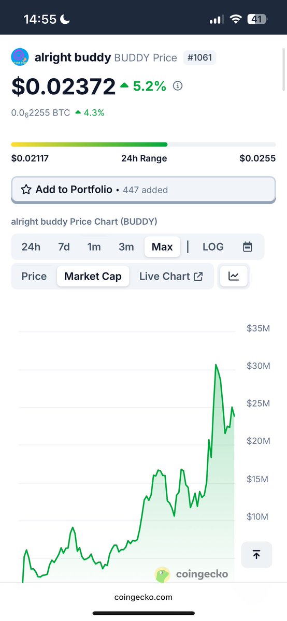Open the info icon beside 5.2%

point(178,86)
